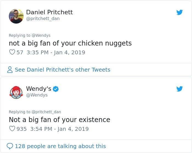
Task: Click the speech bubble conversation icon
Action: pos(10,146)
